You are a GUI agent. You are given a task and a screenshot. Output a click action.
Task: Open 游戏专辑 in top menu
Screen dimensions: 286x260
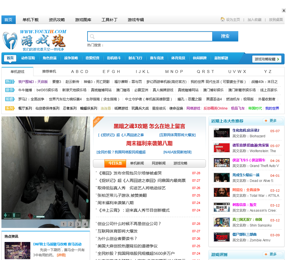136,20
